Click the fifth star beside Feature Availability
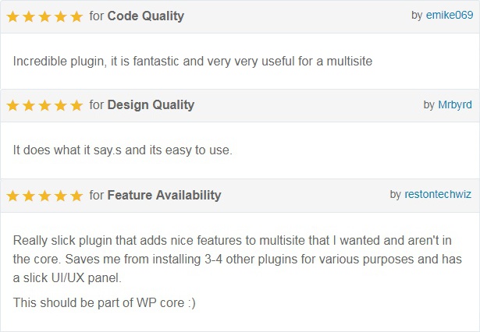Viewport: 480px width, 332px height. 76,196
